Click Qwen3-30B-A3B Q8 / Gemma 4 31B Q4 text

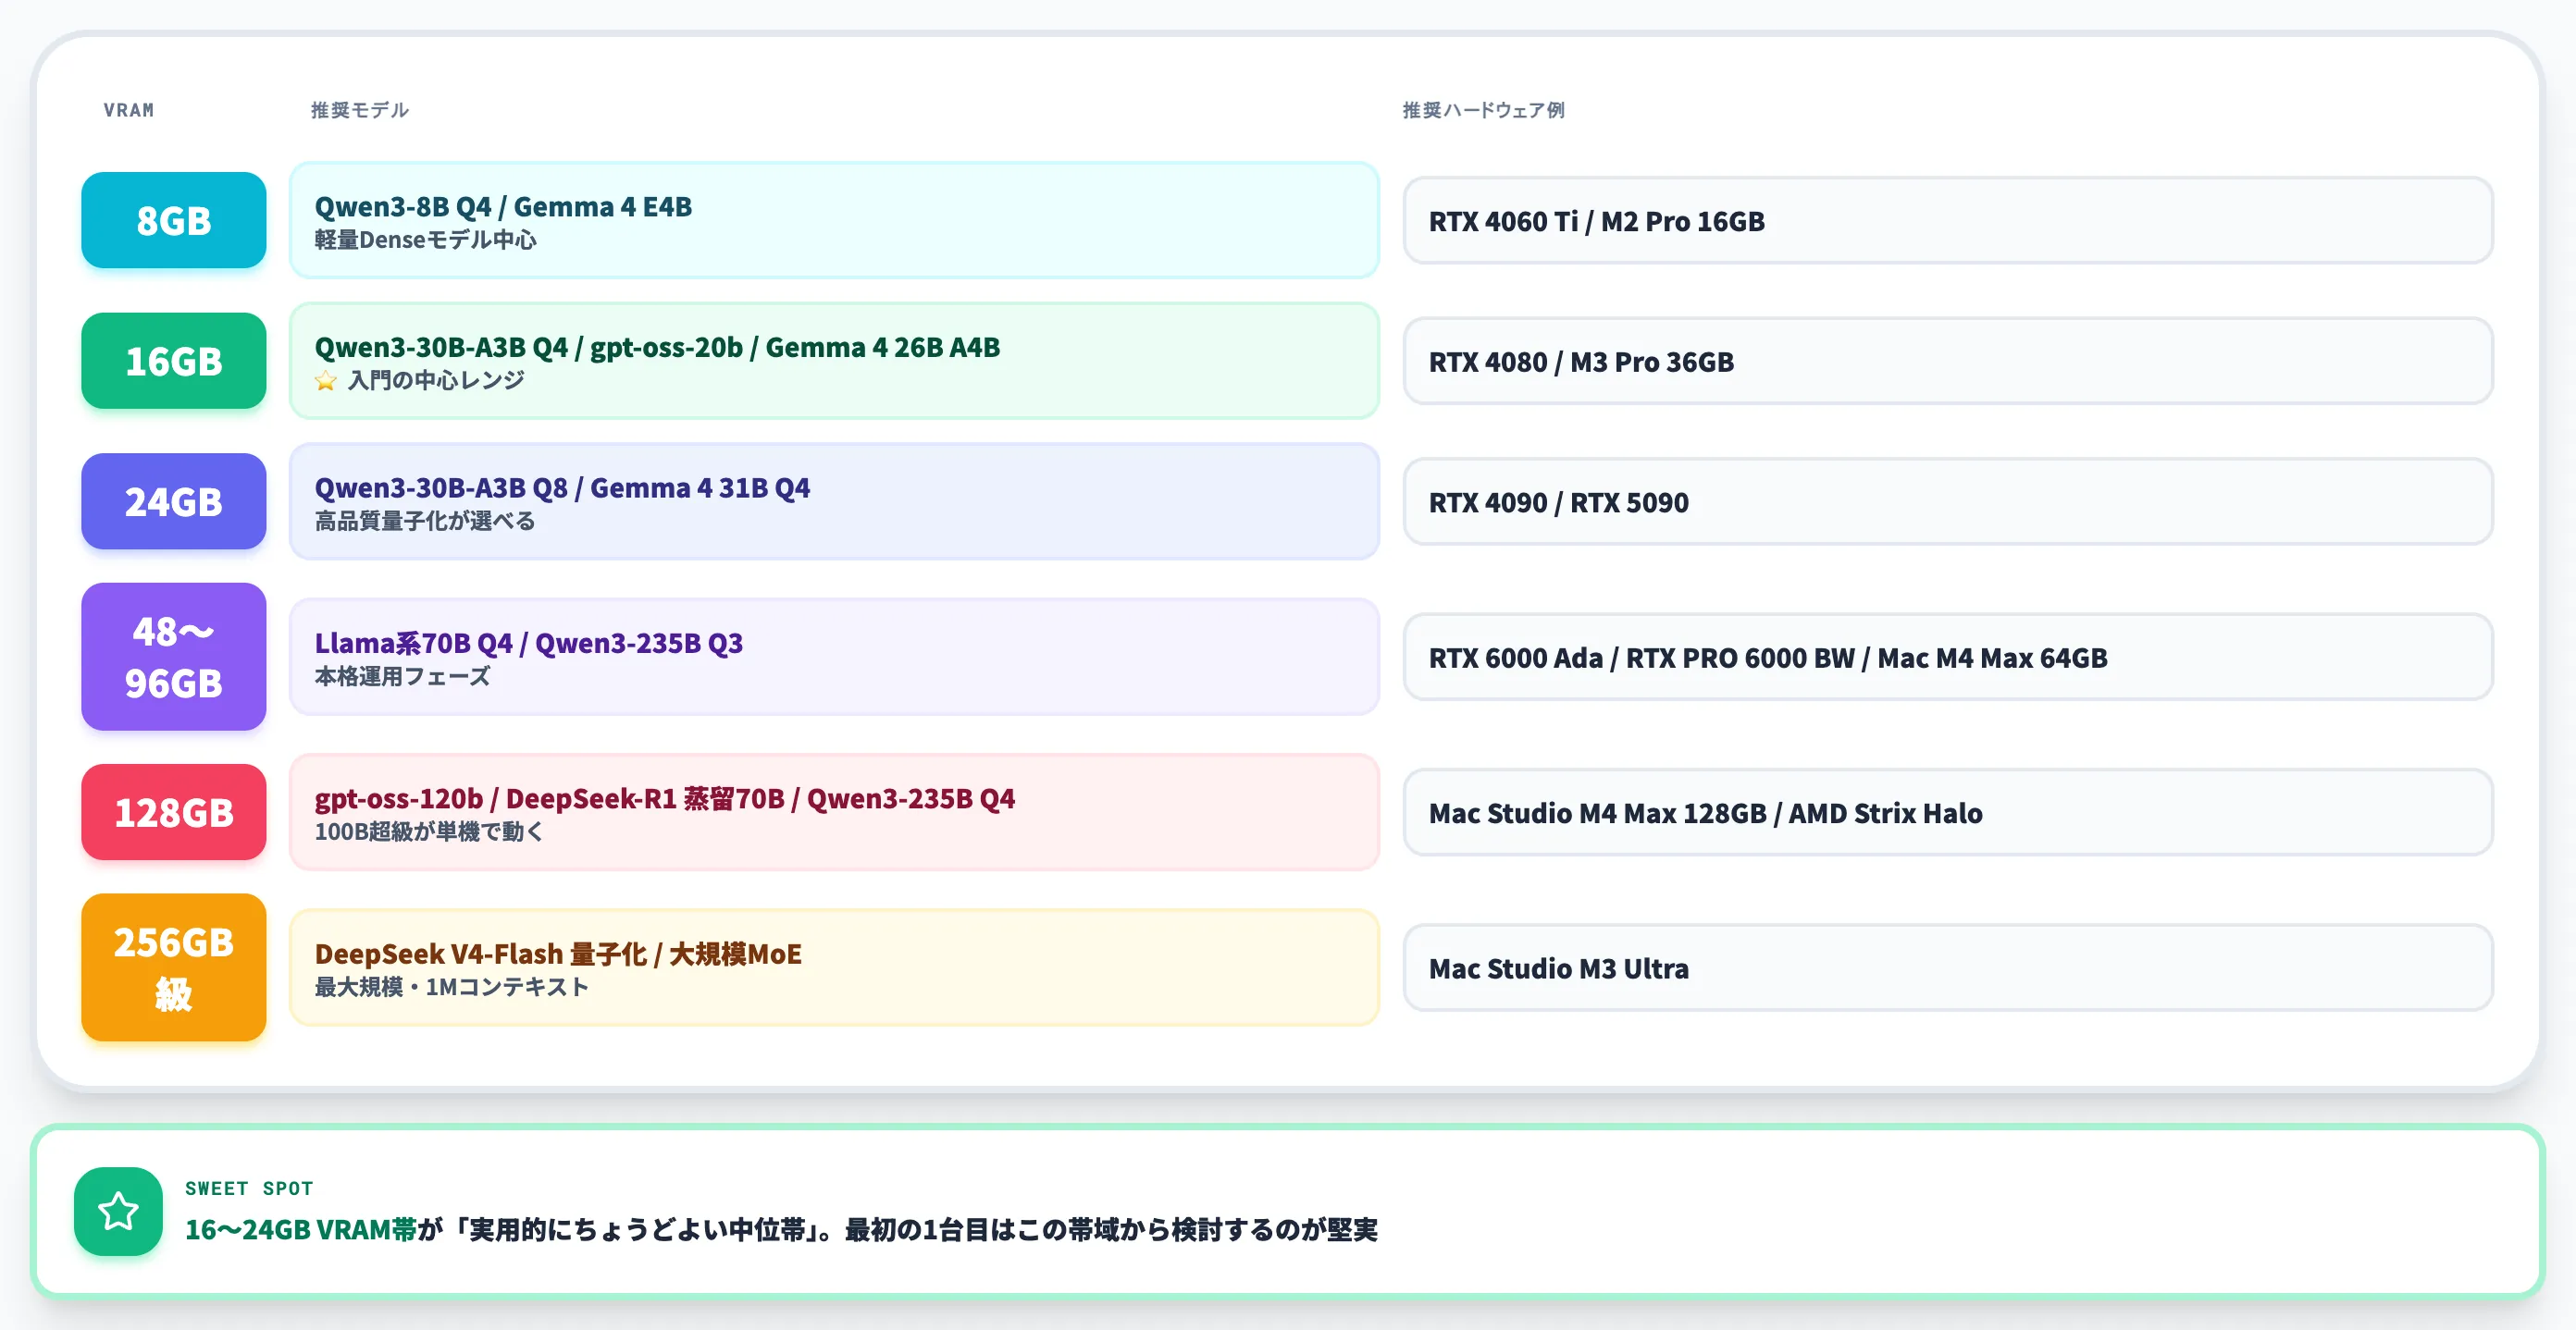(562, 487)
